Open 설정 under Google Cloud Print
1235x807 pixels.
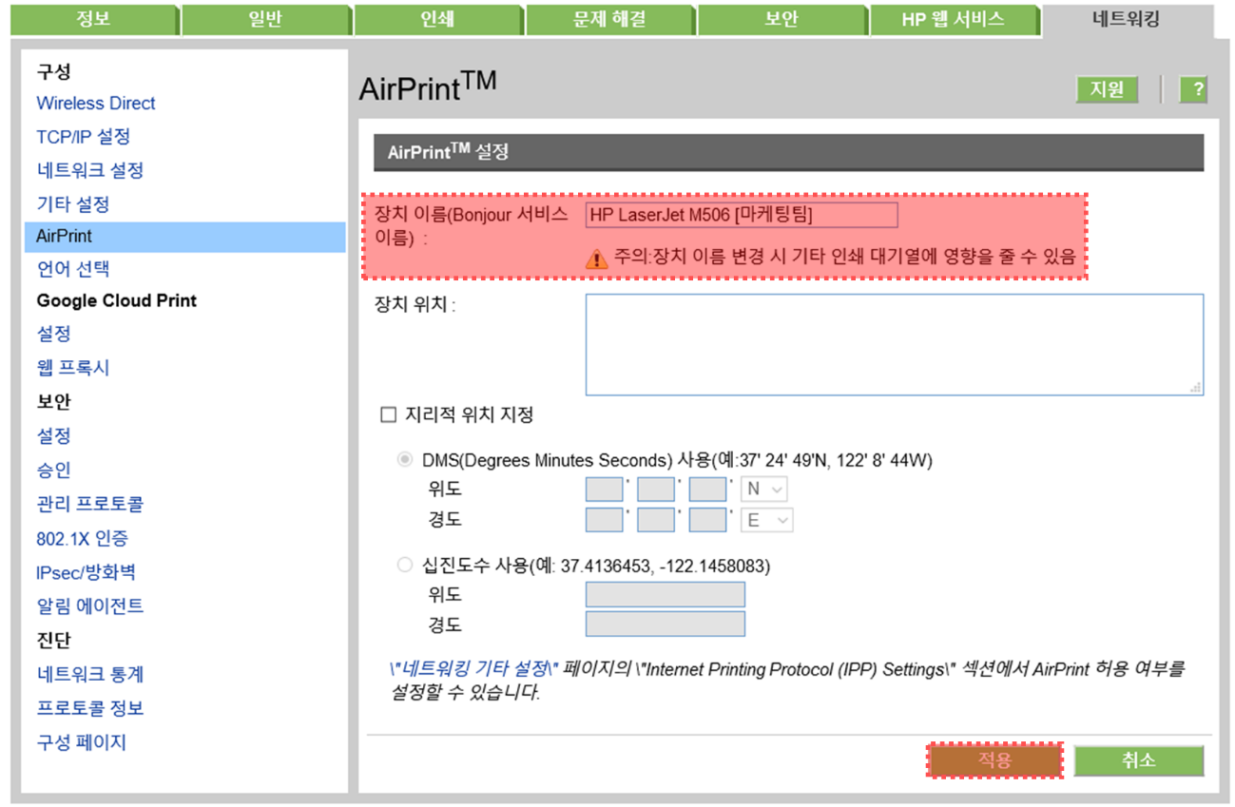tap(53, 334)
